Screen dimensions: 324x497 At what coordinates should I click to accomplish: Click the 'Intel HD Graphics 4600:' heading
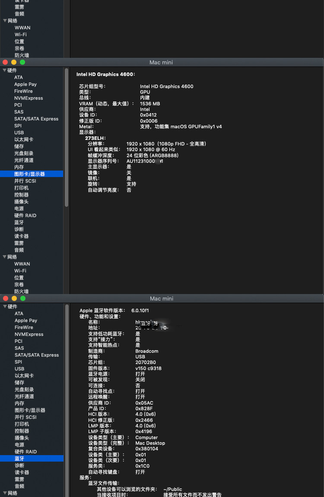(x=105, y=74)
